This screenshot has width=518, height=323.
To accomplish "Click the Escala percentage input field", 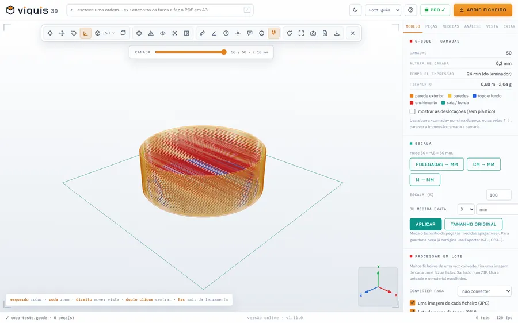I will click(x=498, y=195).
